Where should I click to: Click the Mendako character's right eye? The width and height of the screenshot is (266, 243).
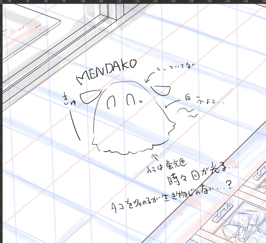click(131, 99)
